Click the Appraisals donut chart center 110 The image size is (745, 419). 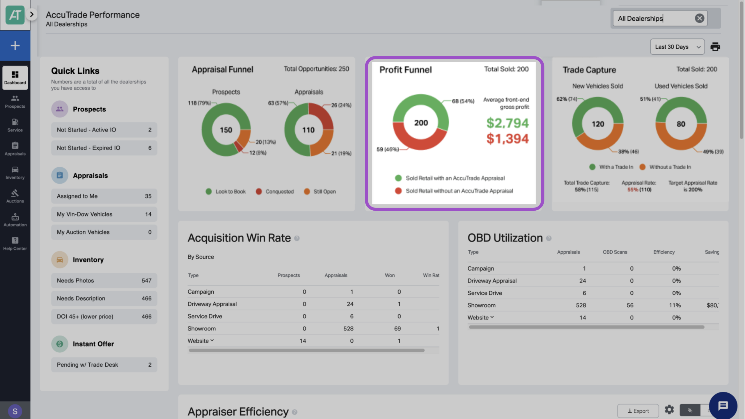click(308, 130)
